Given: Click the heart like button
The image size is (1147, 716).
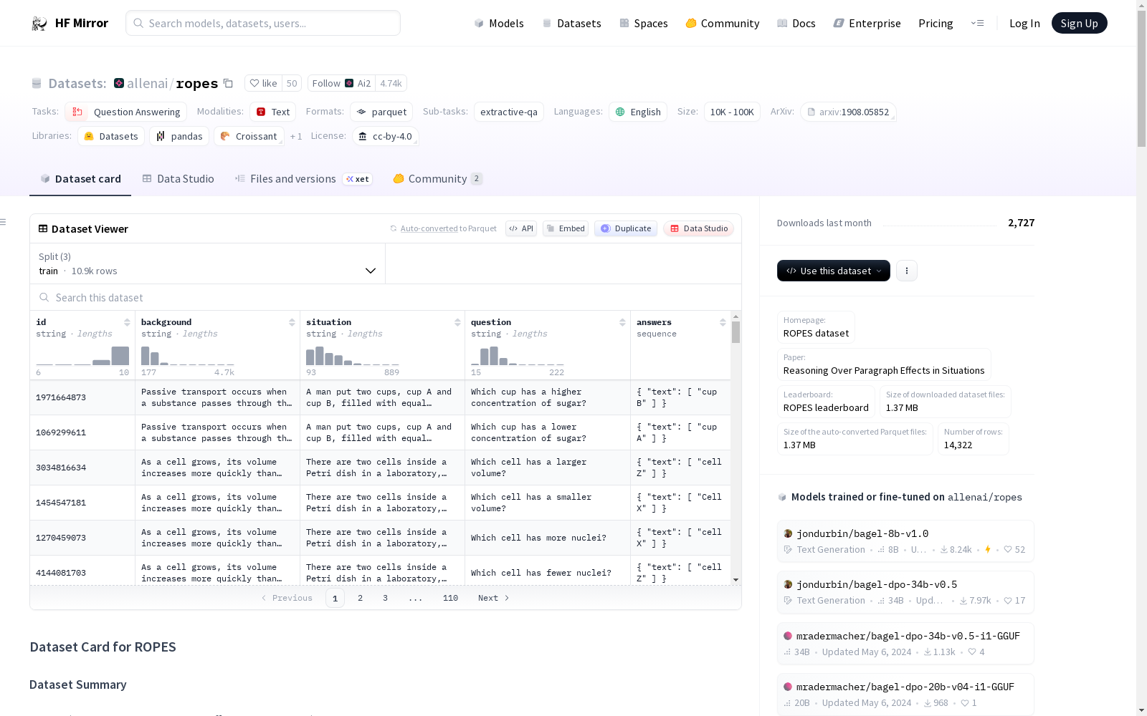Looking at the screenshot, I should pos(263,83).
